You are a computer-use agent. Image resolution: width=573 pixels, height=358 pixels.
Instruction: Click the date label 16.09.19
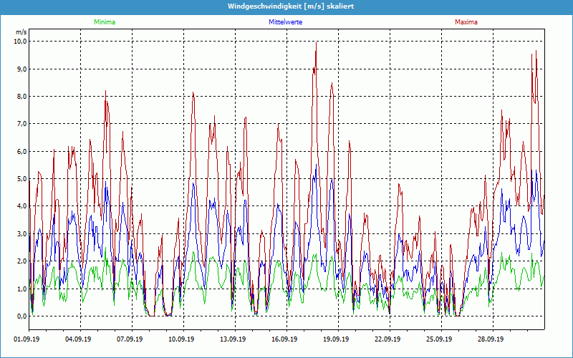284,339
